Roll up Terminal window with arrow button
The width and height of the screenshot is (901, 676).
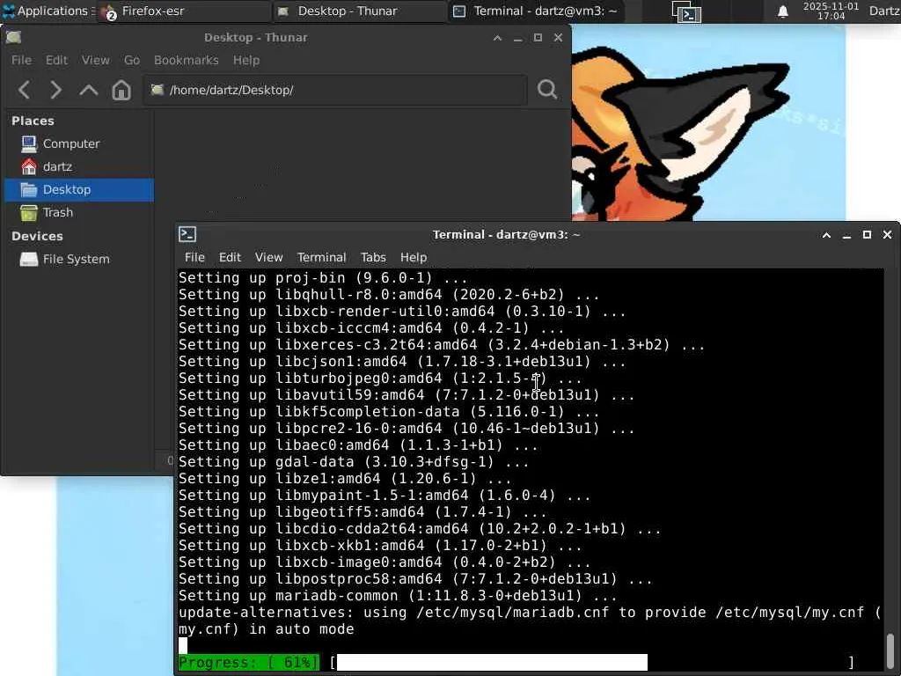coord(826,235)
